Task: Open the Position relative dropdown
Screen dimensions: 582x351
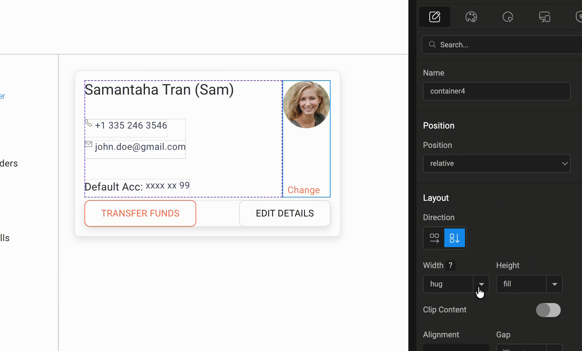Action: 497,164
